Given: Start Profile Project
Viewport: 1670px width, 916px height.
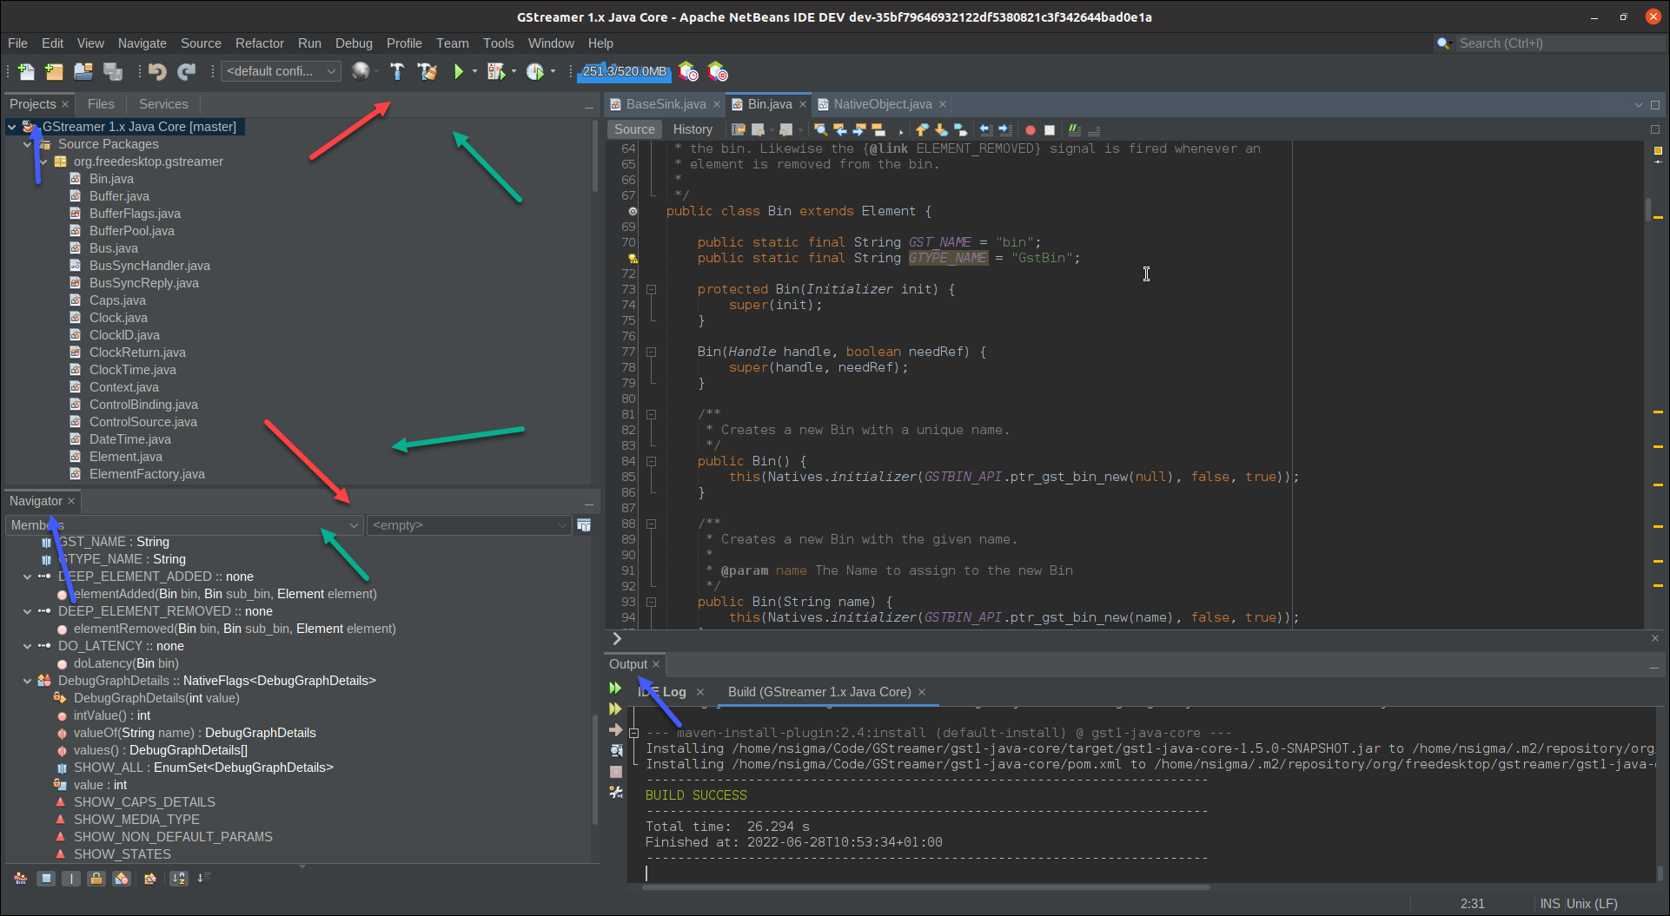Looking at the screenshot, I should 535,71.
